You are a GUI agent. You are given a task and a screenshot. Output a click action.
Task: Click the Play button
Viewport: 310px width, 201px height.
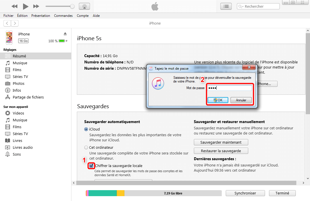26,6
